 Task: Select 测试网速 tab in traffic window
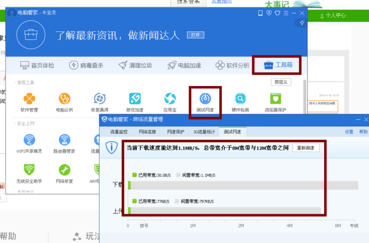click(x=232, y=132)
